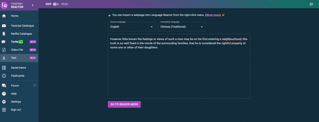Click the Text underlined A icon
The image size is (319, 122).
(x=4, y=58)
